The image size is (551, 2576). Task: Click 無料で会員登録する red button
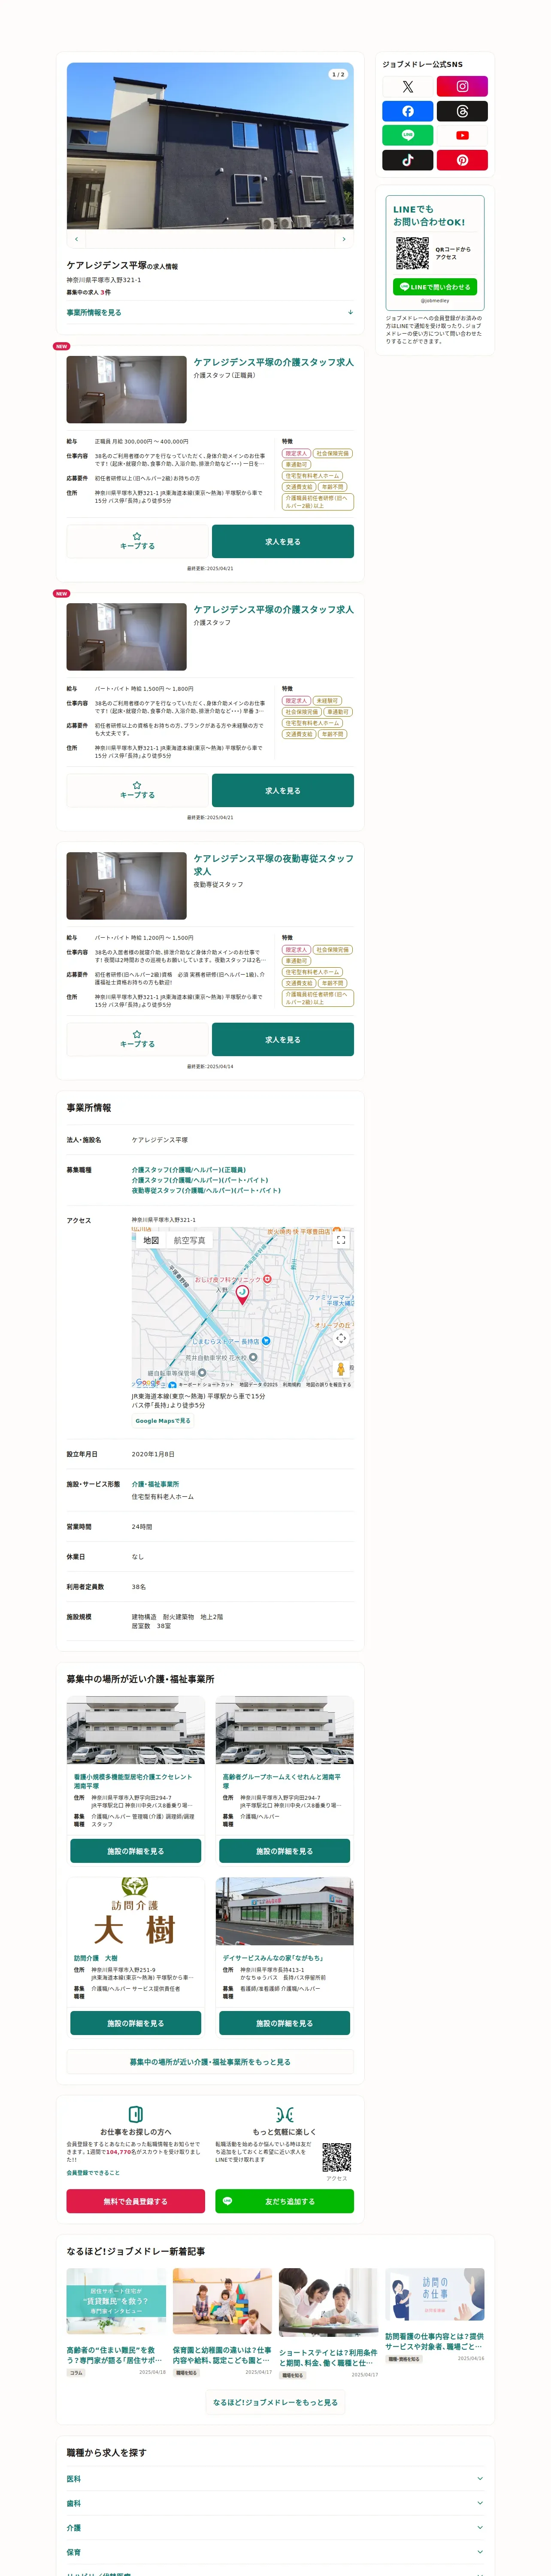click(x=136, y=2201)
